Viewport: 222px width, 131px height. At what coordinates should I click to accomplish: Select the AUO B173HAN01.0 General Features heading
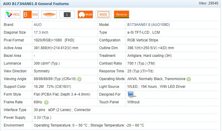[x=36, y=4]
